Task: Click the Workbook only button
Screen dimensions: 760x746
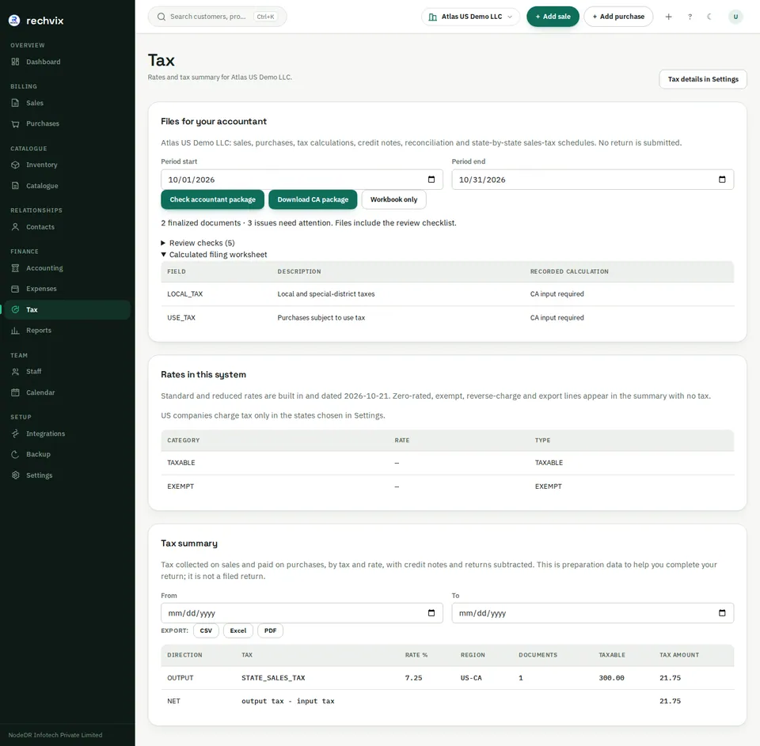Action: (393, 199)
